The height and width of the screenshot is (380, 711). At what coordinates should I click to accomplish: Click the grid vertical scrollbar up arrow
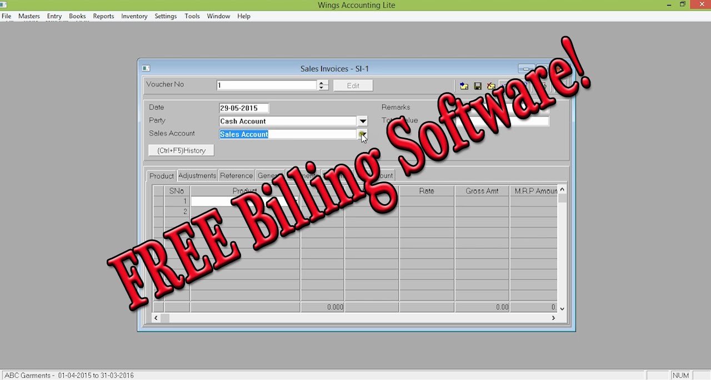(x=562, y=190)
